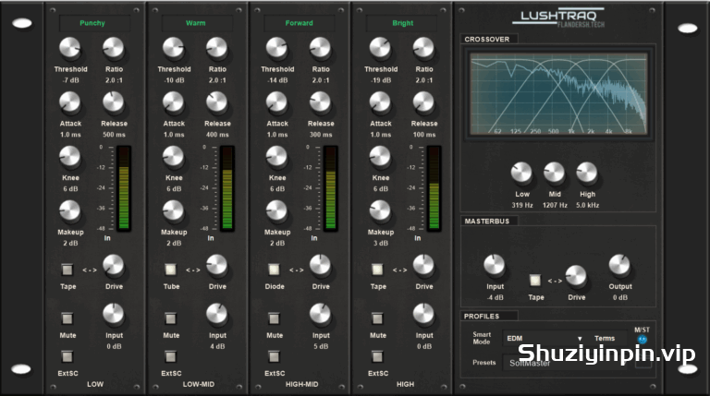Click the LOW band Drive knob
710x396 pixels.
tap(113, 265)
